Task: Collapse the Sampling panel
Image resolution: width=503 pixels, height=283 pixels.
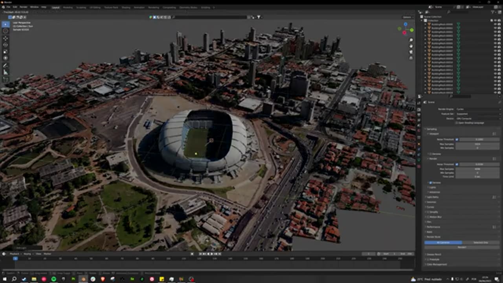Action: click(x=431, y=129)
